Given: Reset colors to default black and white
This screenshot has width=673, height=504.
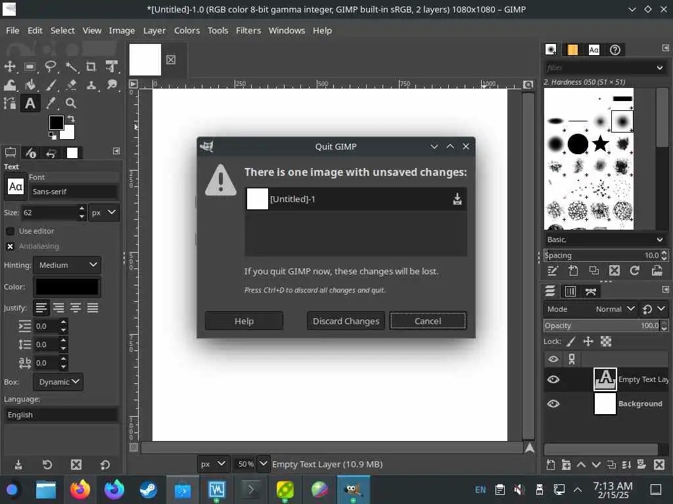Looking at the screenshot, I should (53, 136).
